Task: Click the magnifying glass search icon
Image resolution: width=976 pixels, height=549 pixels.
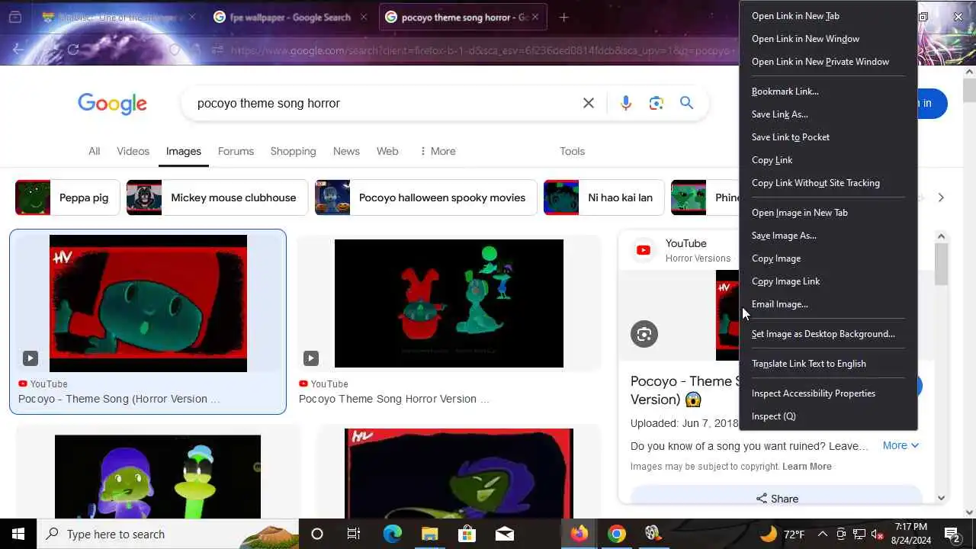Action: click(686, 103)
